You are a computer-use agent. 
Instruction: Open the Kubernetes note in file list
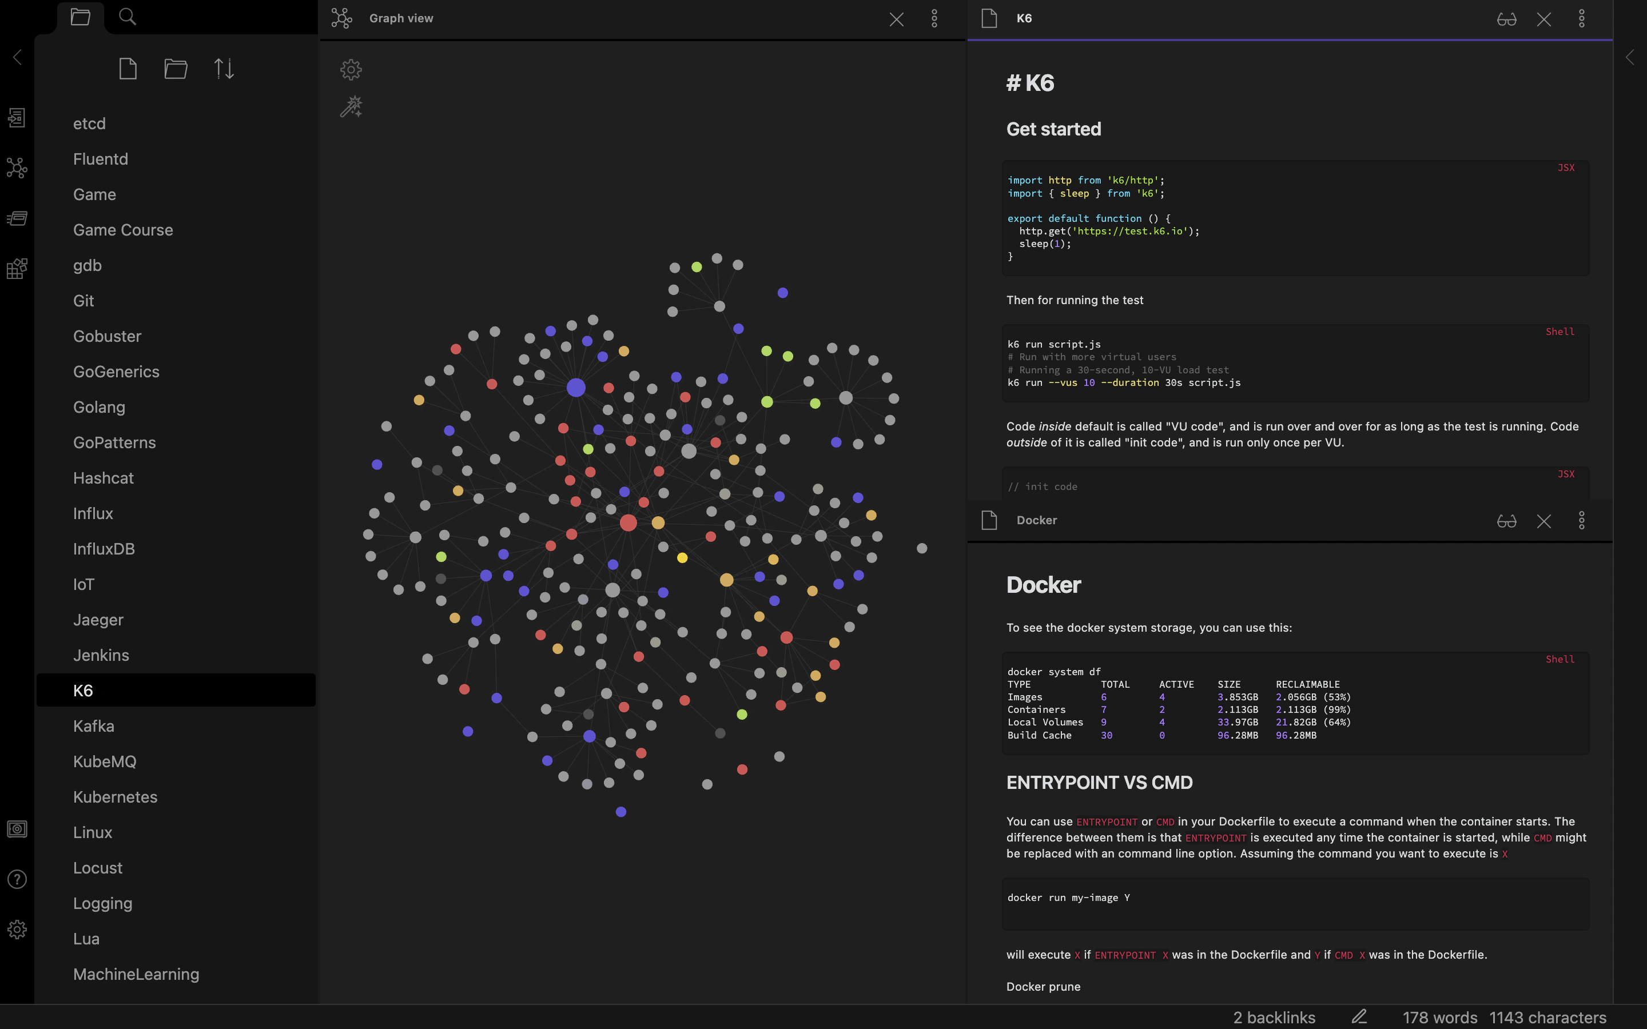click(115, 797)
